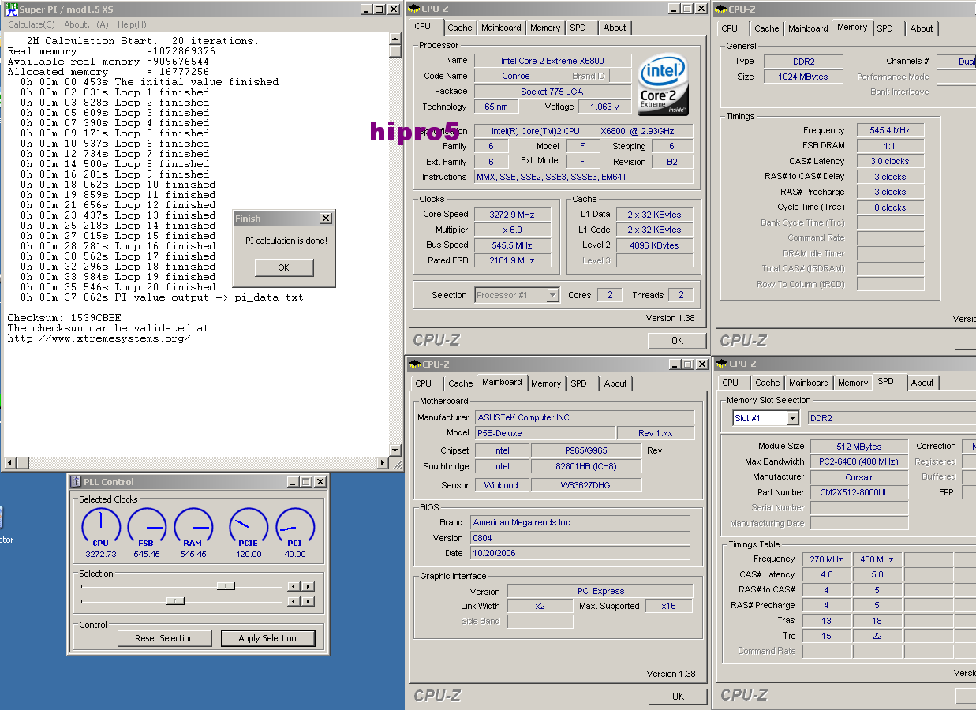This screenshot has height=710, width=976.
Task: Click the BIOS date '10/20/2006'
Action: (580, 553)
